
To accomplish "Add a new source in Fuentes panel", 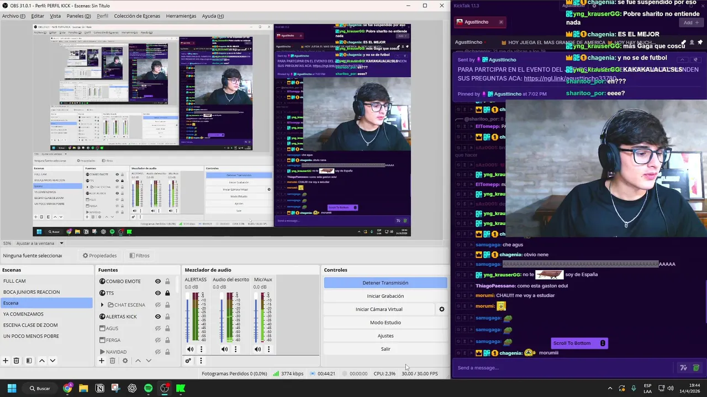I will (102, 361).
